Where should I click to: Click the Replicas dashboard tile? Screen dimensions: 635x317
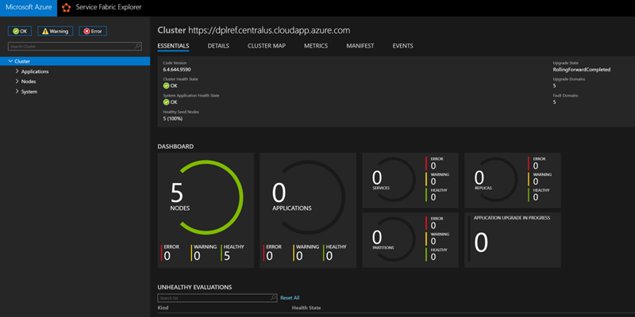click(x=513, y=180)
